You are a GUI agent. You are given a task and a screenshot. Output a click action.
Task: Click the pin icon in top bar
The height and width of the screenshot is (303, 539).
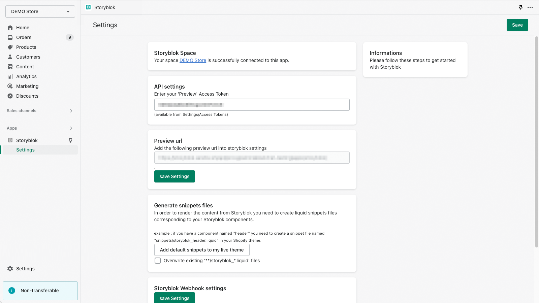click(x=521, y=7)
